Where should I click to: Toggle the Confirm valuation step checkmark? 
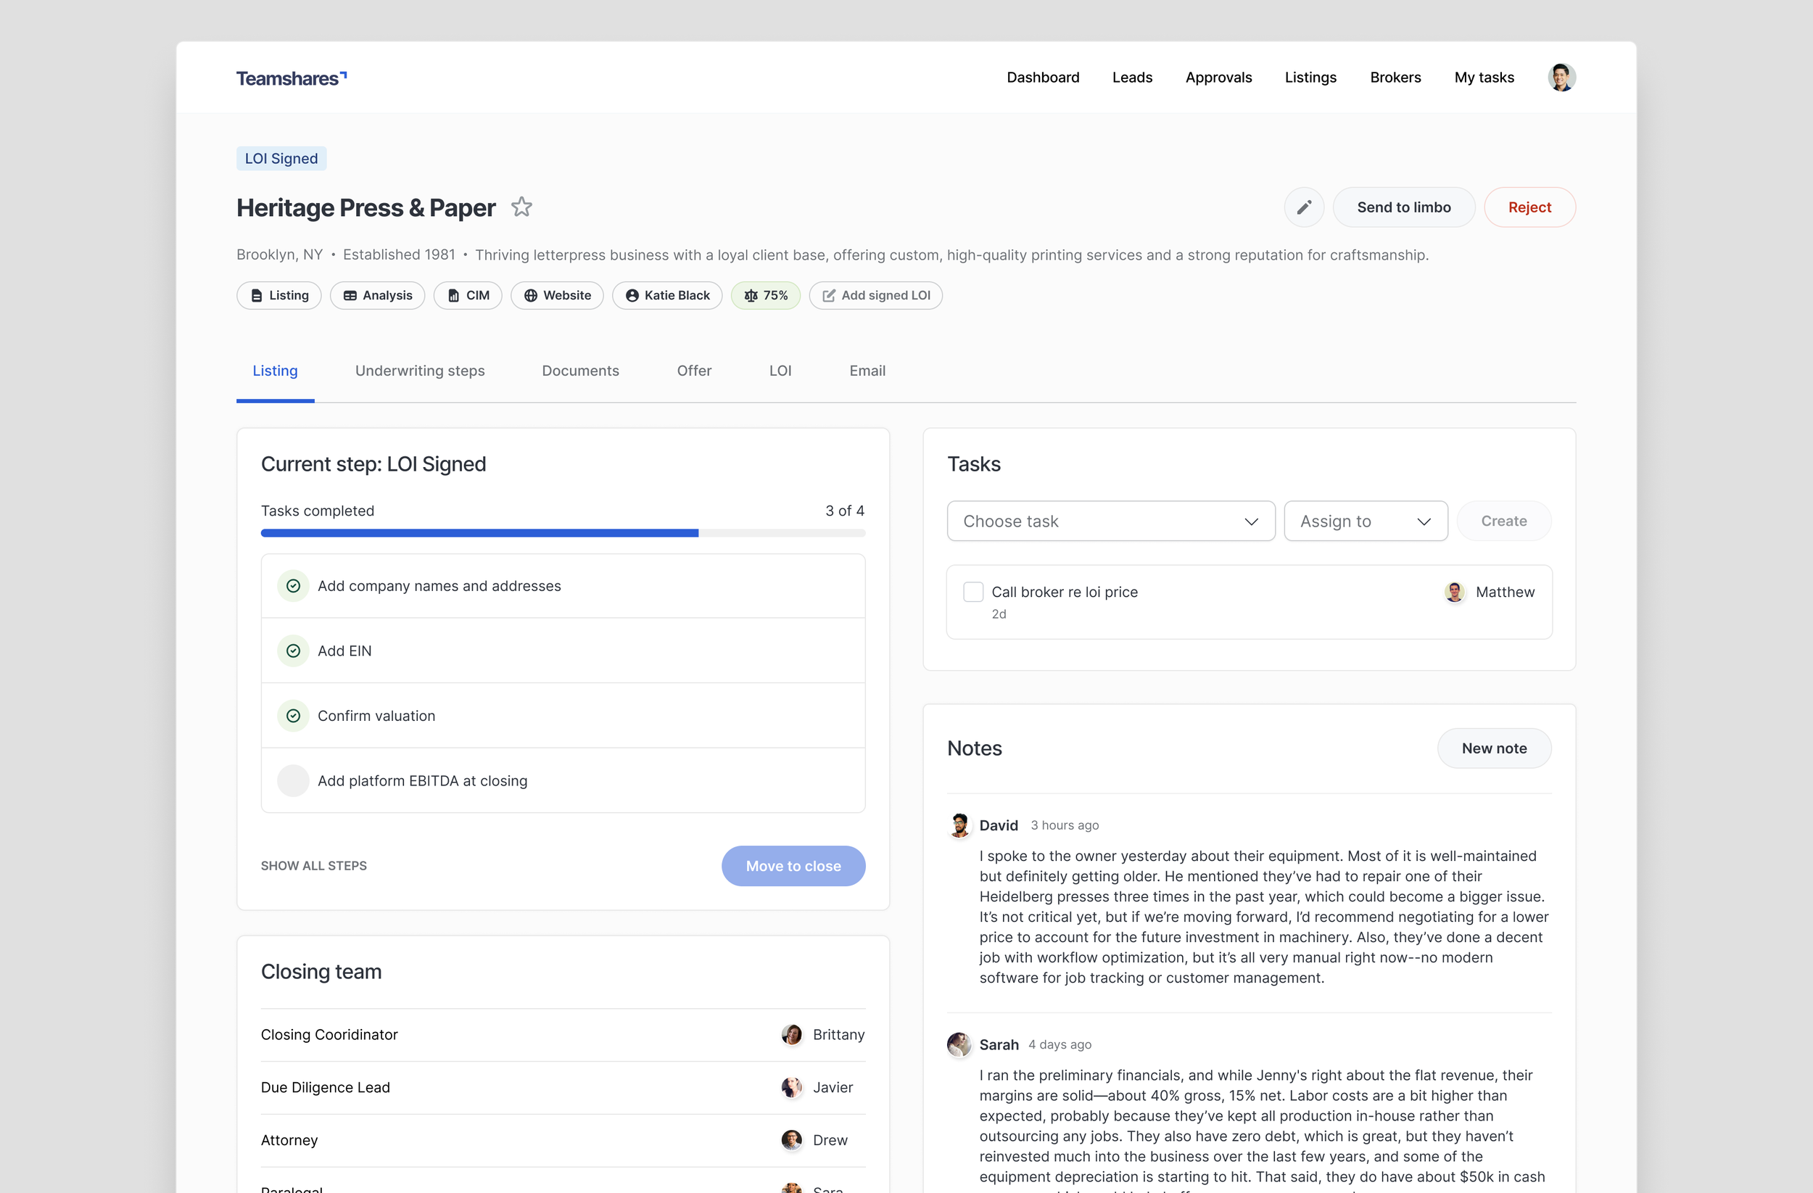coord(293,716)
